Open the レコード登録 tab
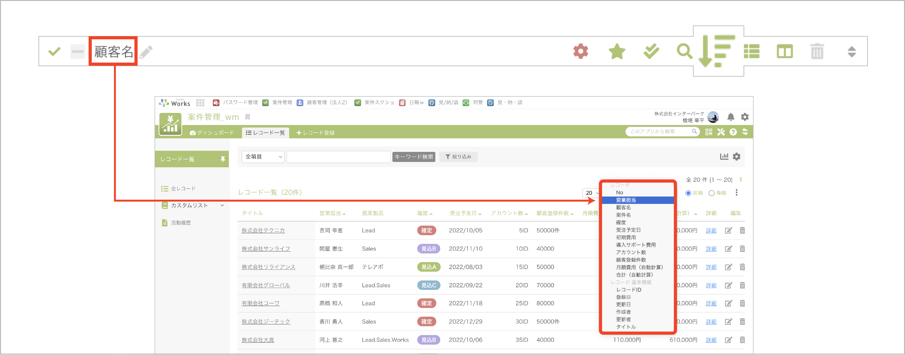Viewport: 905px width, 355px height. click(x=315, y=132)
